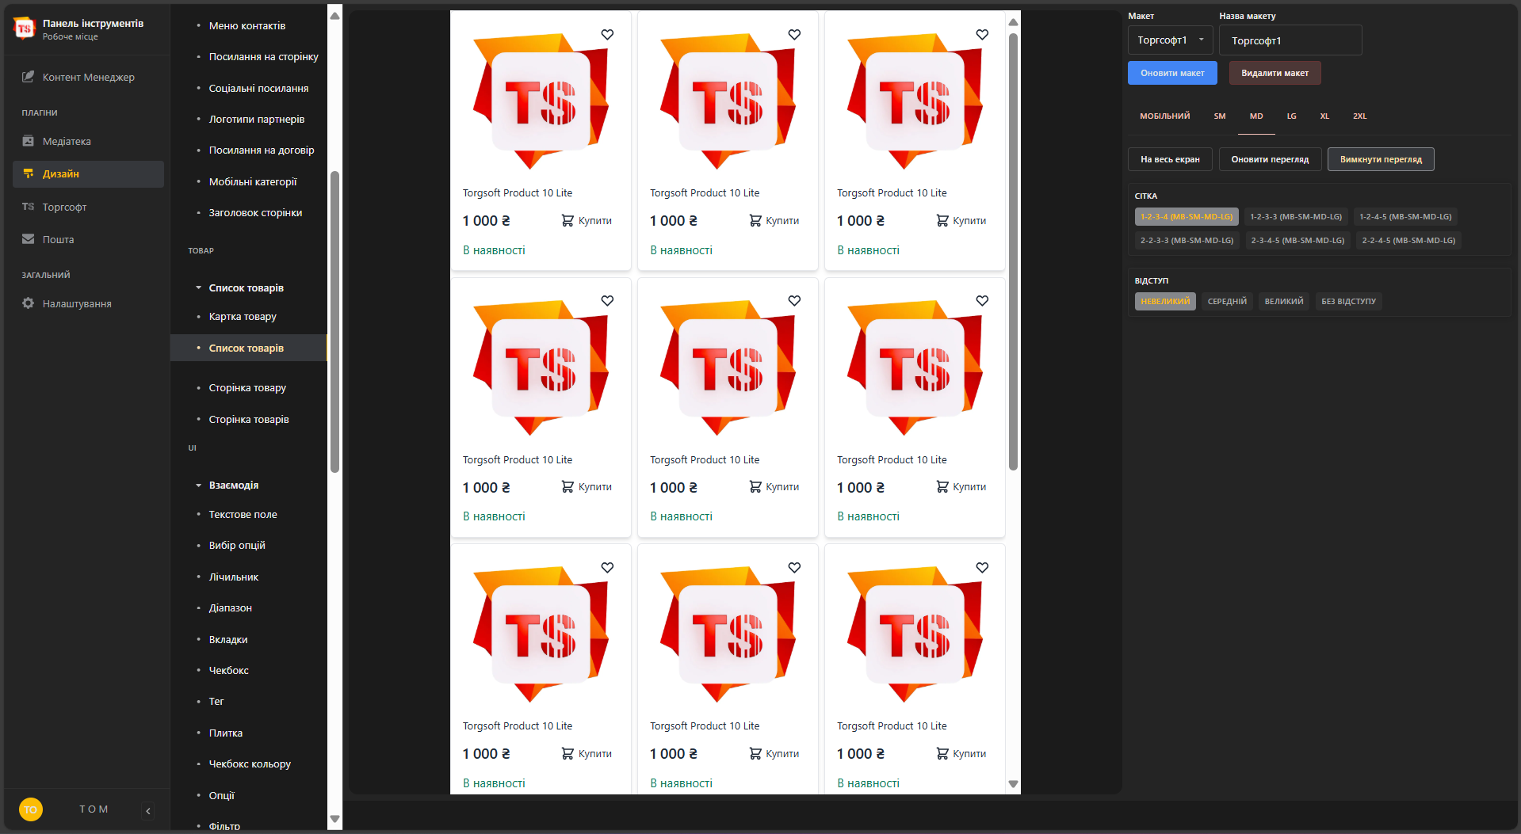Choose НЕВЕЛИКИЙ spacing option
1521x834 pixels.
[1165, 301]
